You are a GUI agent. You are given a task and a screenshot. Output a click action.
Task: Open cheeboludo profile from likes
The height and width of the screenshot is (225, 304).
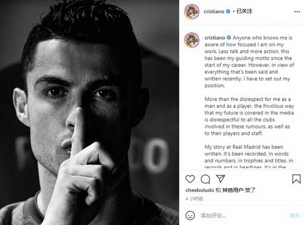click(x=199, y=190)
